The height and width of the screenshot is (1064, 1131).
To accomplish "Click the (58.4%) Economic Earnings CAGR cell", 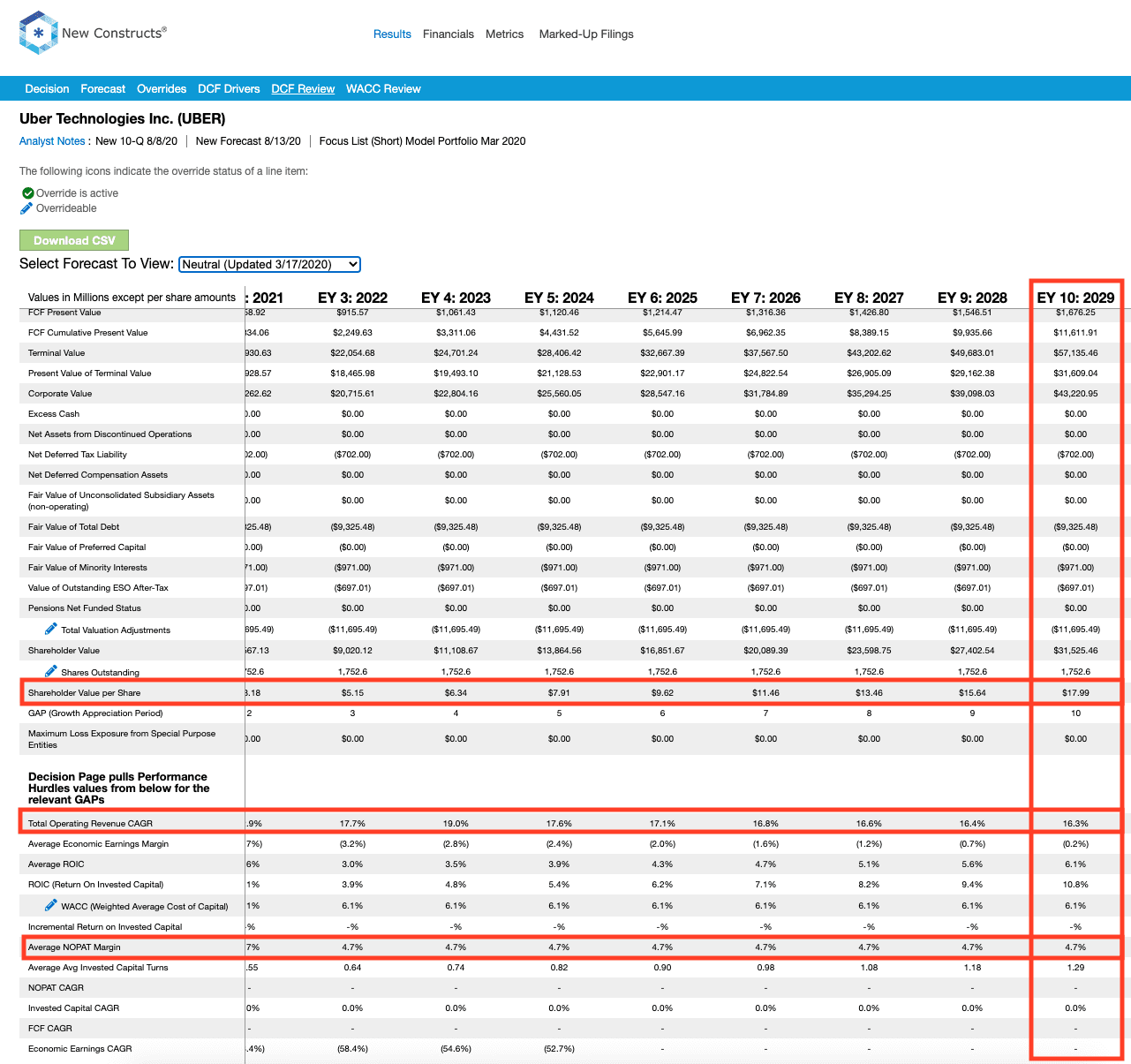I will [352, 1049].
